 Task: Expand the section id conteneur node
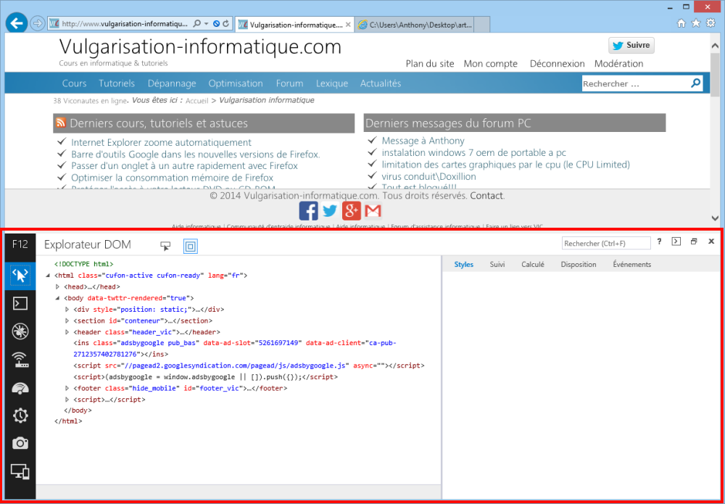point(67,321)
